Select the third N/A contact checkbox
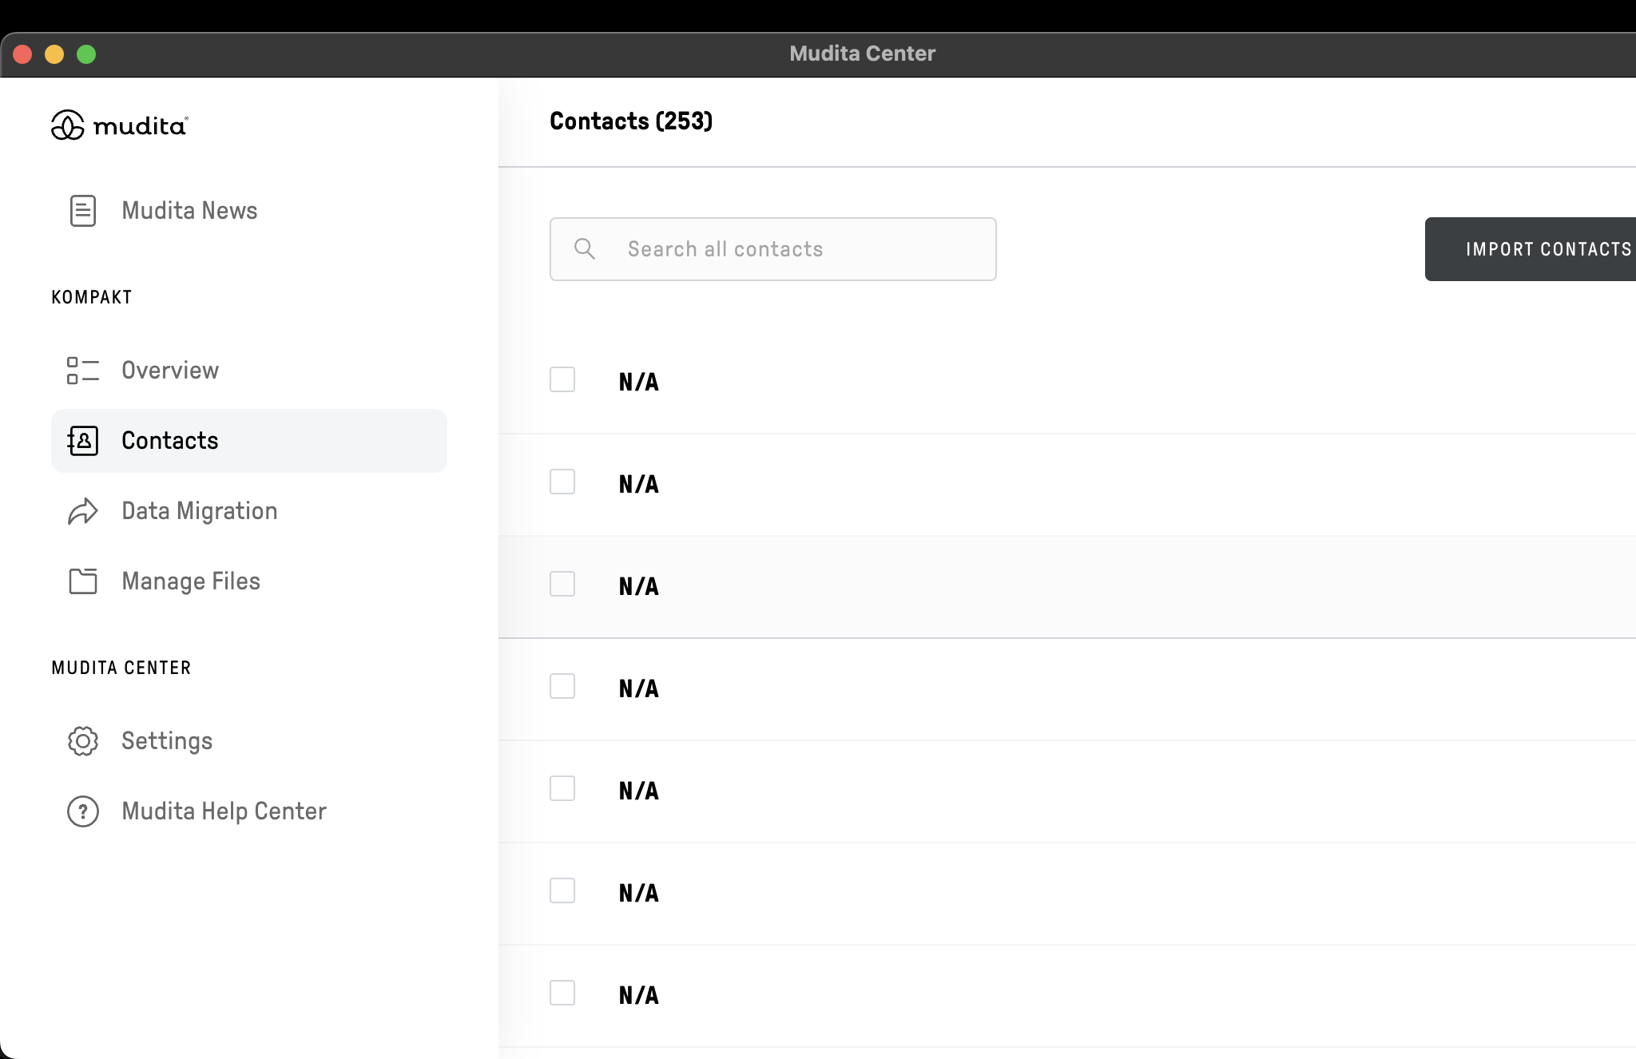 pyautogui.click(x=562, y=585)
